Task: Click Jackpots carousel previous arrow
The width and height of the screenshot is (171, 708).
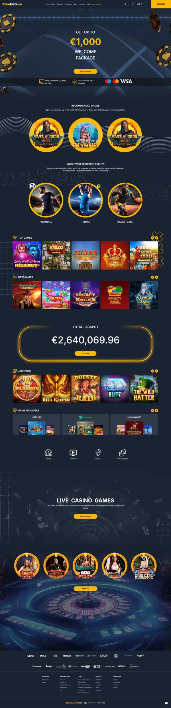Action: (x=152, y=371)
